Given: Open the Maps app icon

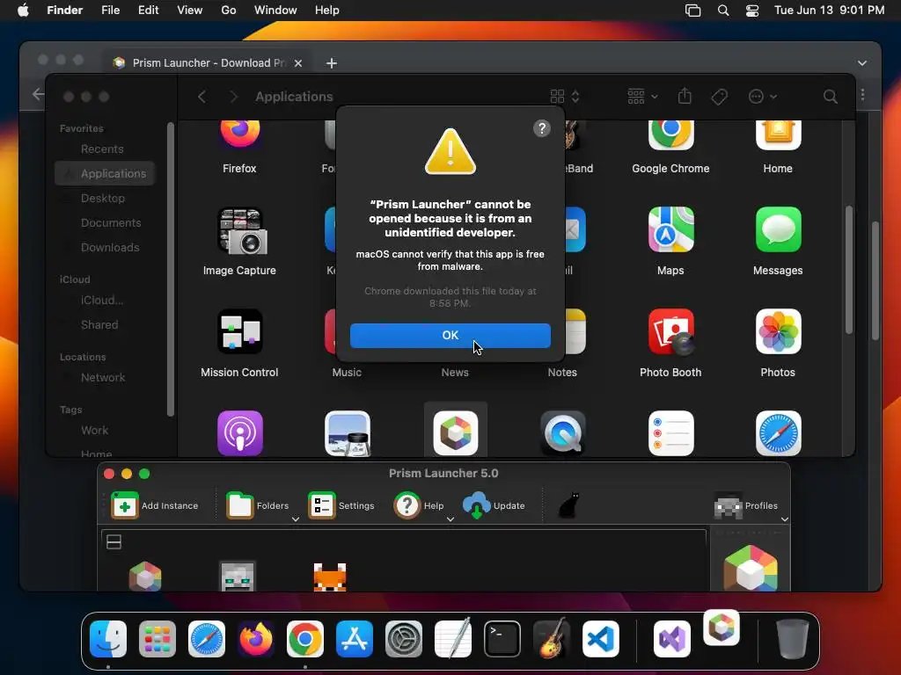Looking at the screenshot, I should (670, 229).
